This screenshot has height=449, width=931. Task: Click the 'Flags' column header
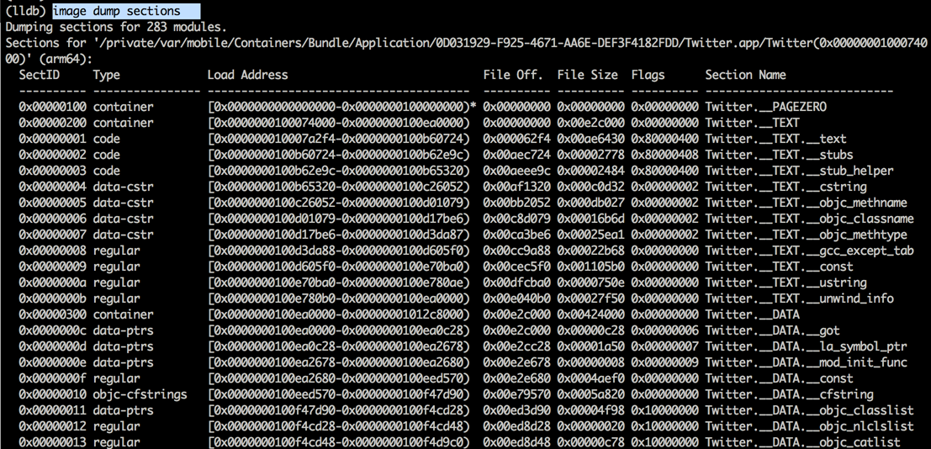tap(648, 75)
